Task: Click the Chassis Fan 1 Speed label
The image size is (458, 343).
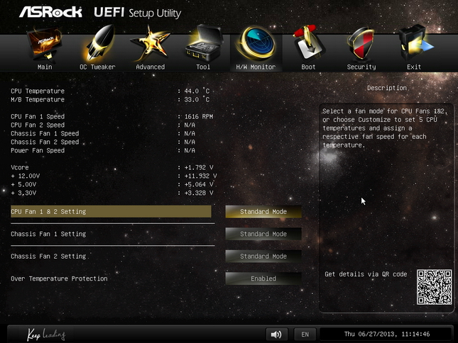Action: tap(45, 133)
